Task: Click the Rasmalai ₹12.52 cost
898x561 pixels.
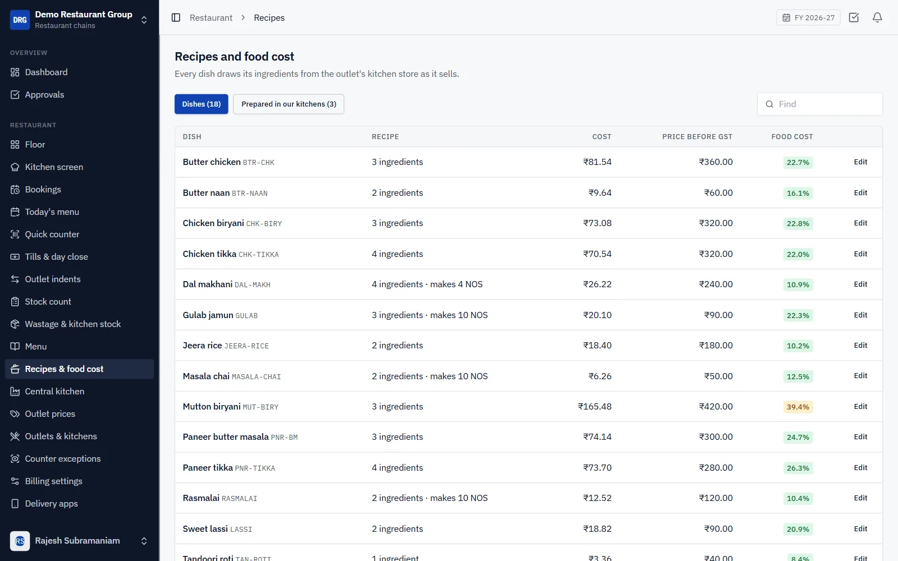Action: pyautogui.click(x=597, y=498)
